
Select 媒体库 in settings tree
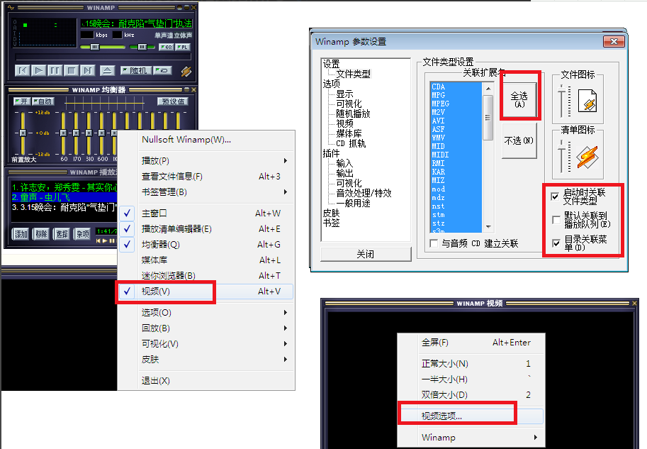(349, 133)
